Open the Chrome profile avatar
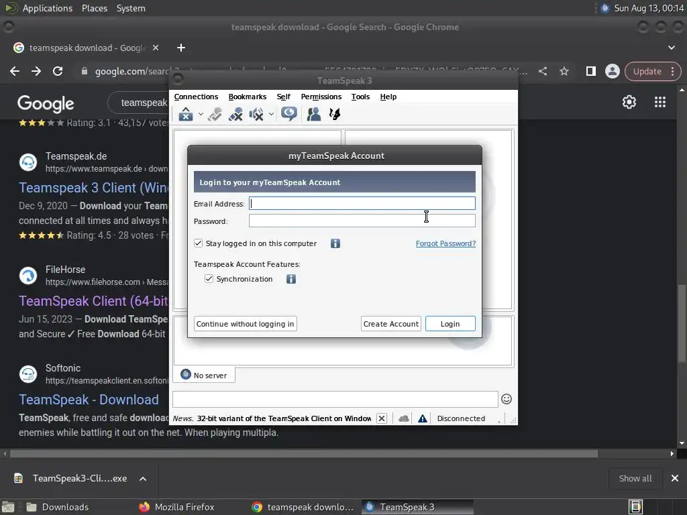 (612, 71)
